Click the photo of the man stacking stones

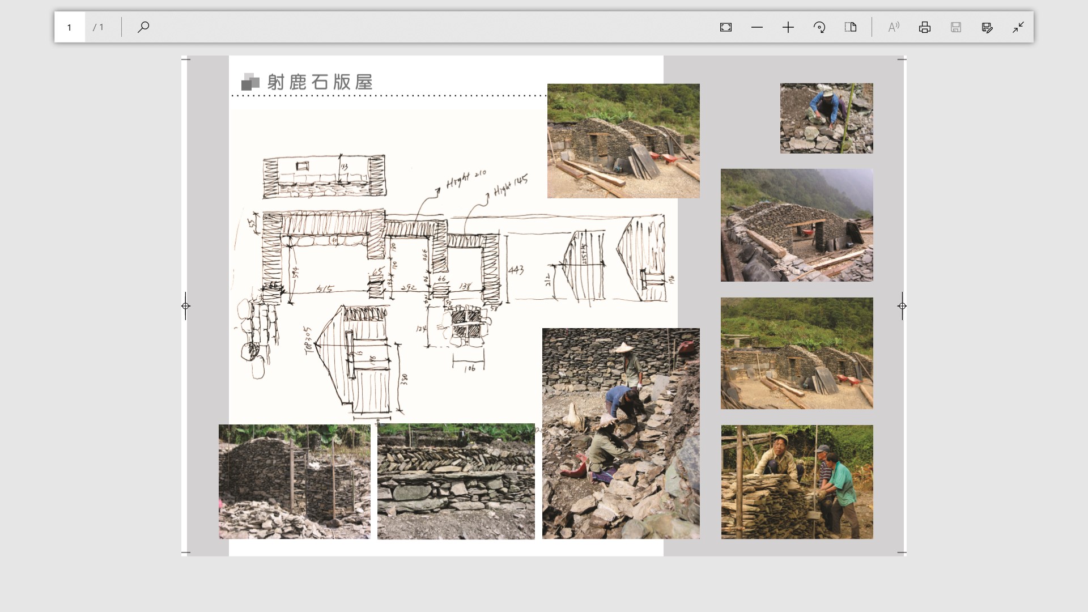click(x=826, y=118)
